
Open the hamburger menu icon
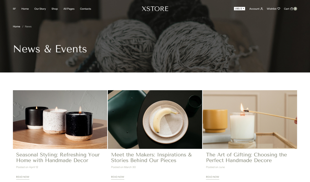[x=14, y=9]
